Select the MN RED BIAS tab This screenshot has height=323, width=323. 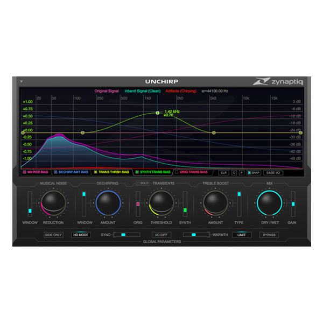click(38, 172)
